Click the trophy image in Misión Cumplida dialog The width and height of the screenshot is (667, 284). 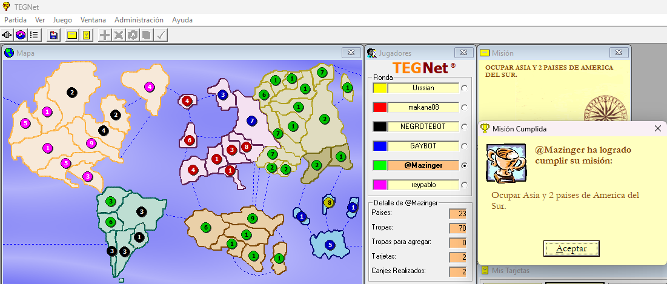pos(506,162)
